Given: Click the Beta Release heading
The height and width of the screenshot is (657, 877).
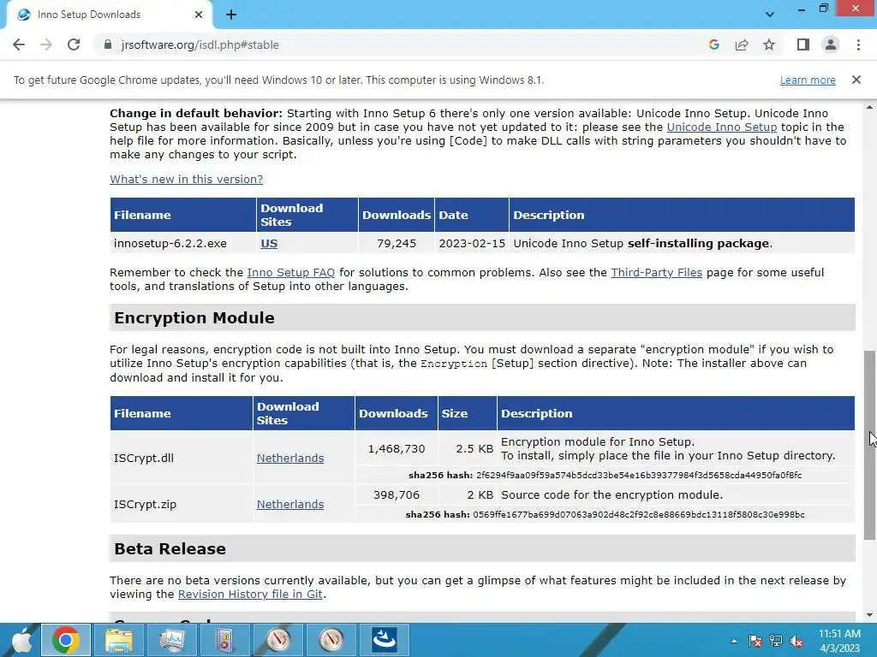Looking at the screenshot, I should coord(170,548).
